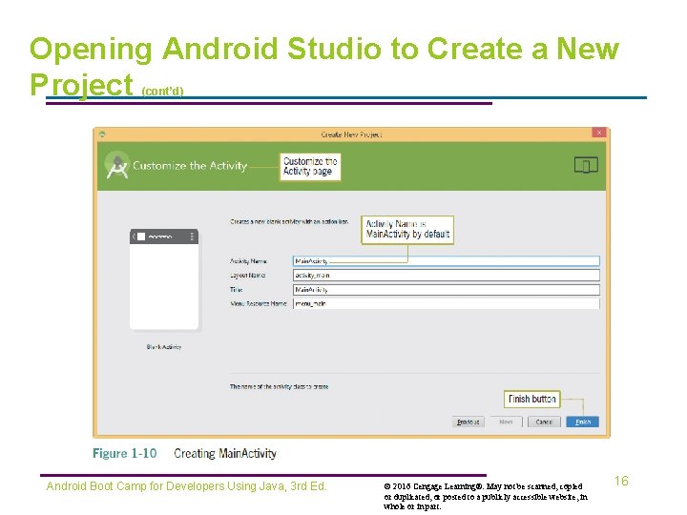Viewport: 687px width, 515px height.
Task: Click the Finish button
Action: [582, 422]
